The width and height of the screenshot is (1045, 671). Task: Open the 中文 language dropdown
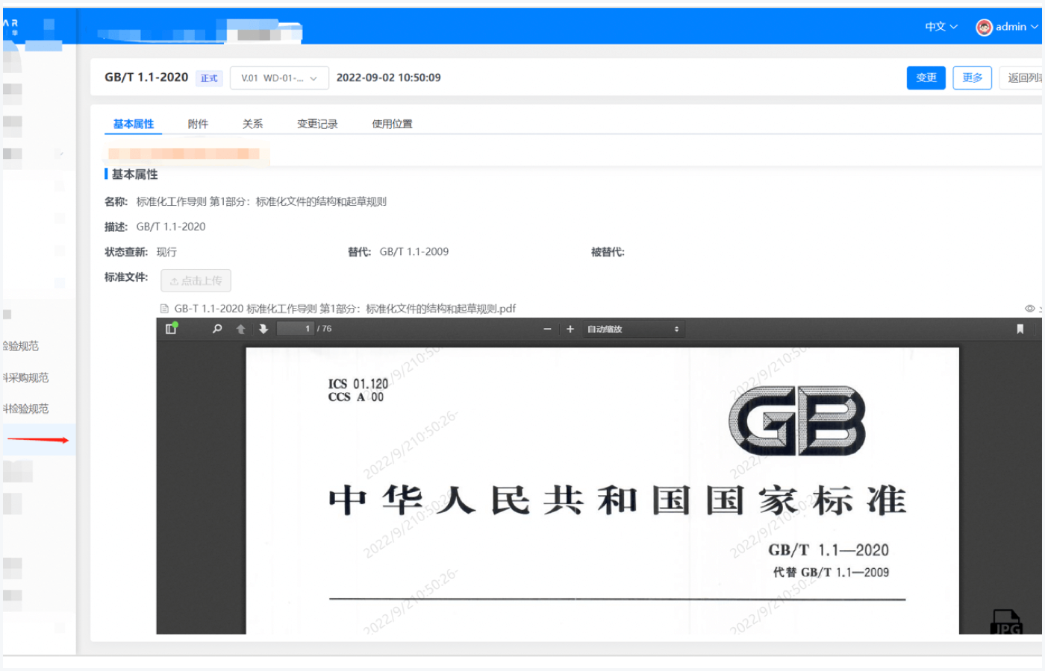click(940, 27)
